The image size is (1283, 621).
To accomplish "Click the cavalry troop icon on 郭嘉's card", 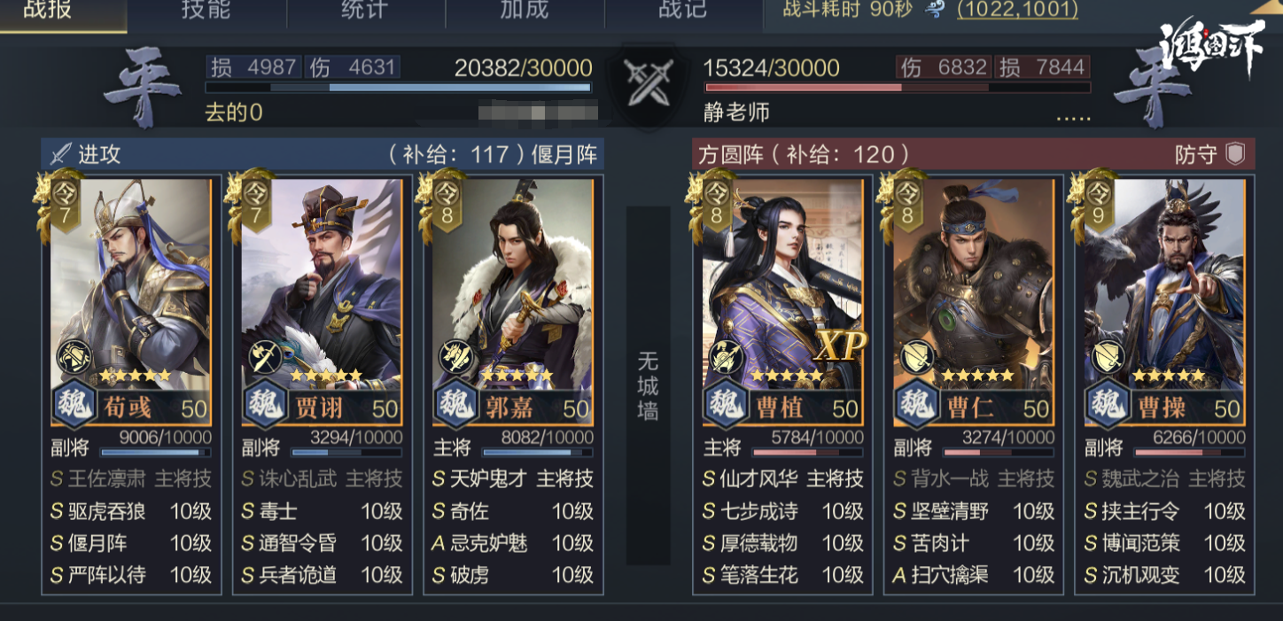I will 455,357.
